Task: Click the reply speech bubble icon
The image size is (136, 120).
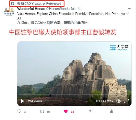Action: pyautogui.click(x=19, y=111)
